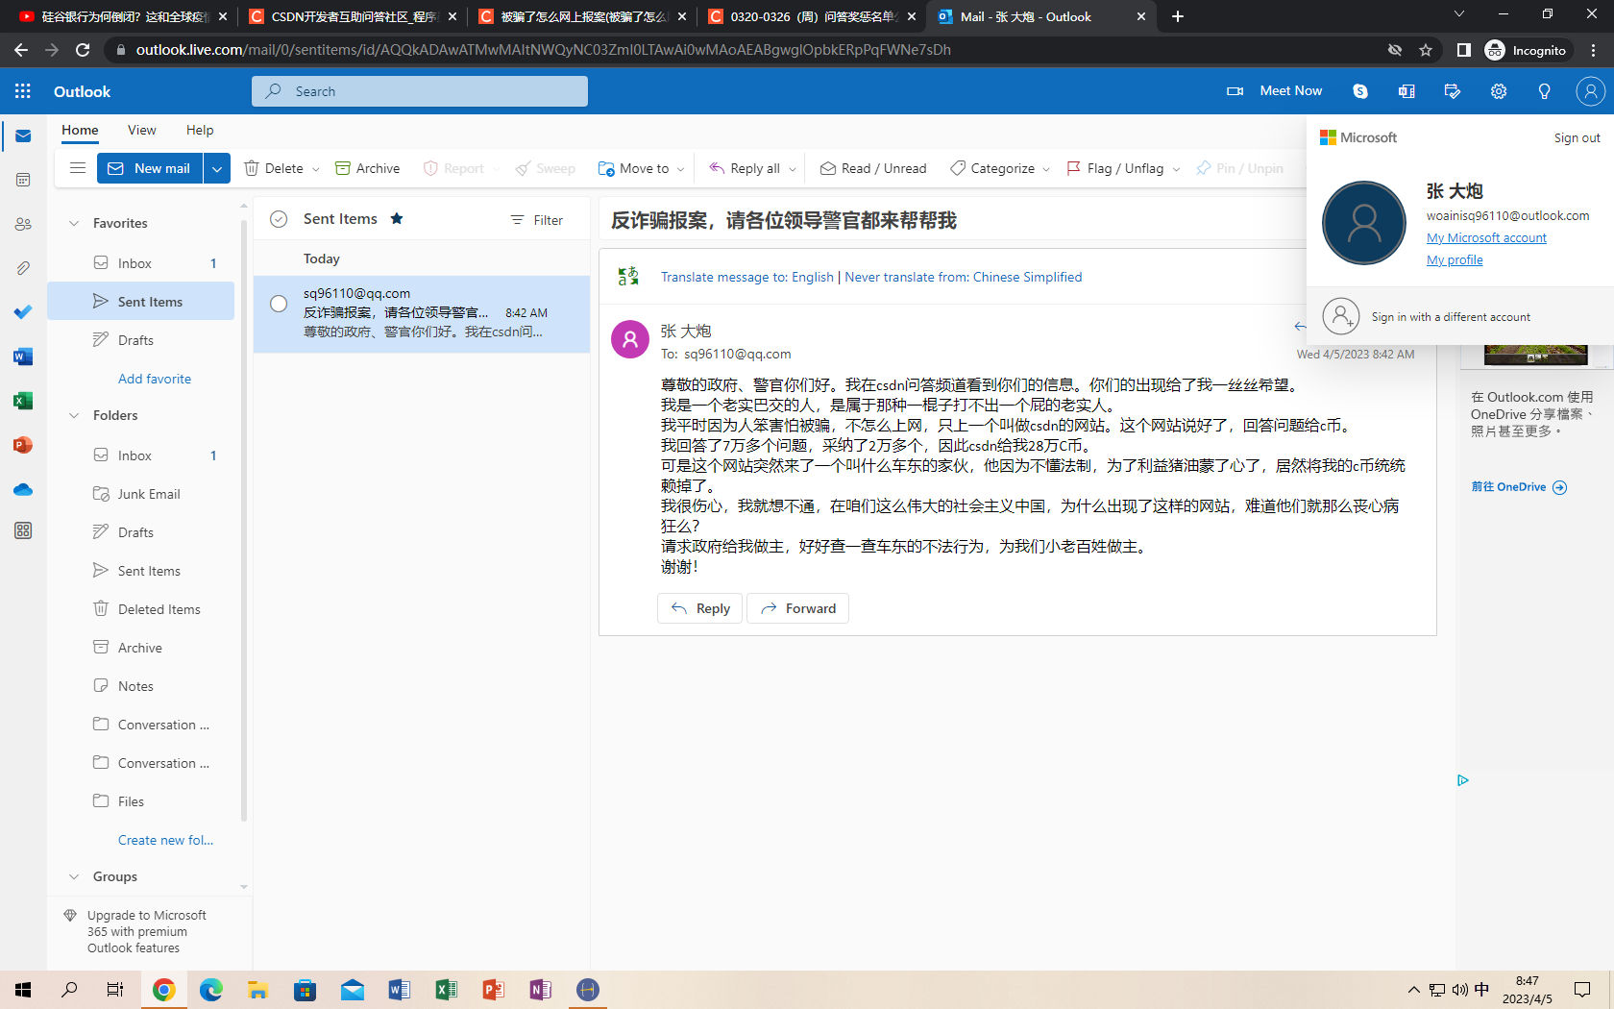Open My Day calendar-check icon in header
This screenshot has width=1614, height=1009.
click(x=1453, y=91)
